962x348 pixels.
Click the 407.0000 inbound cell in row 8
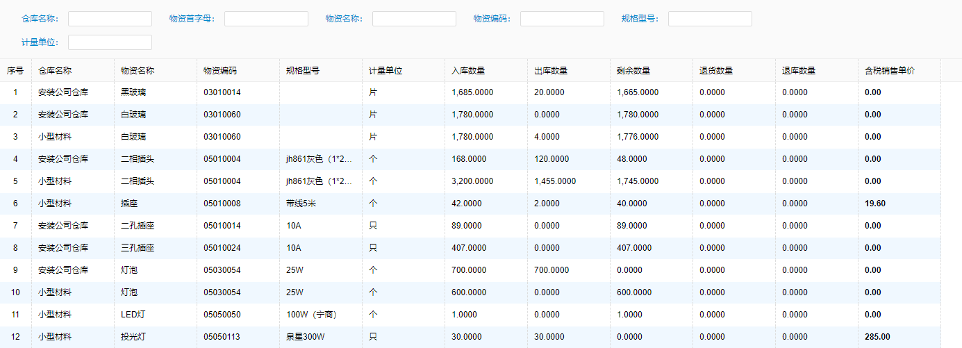click(x=469, y=248)
